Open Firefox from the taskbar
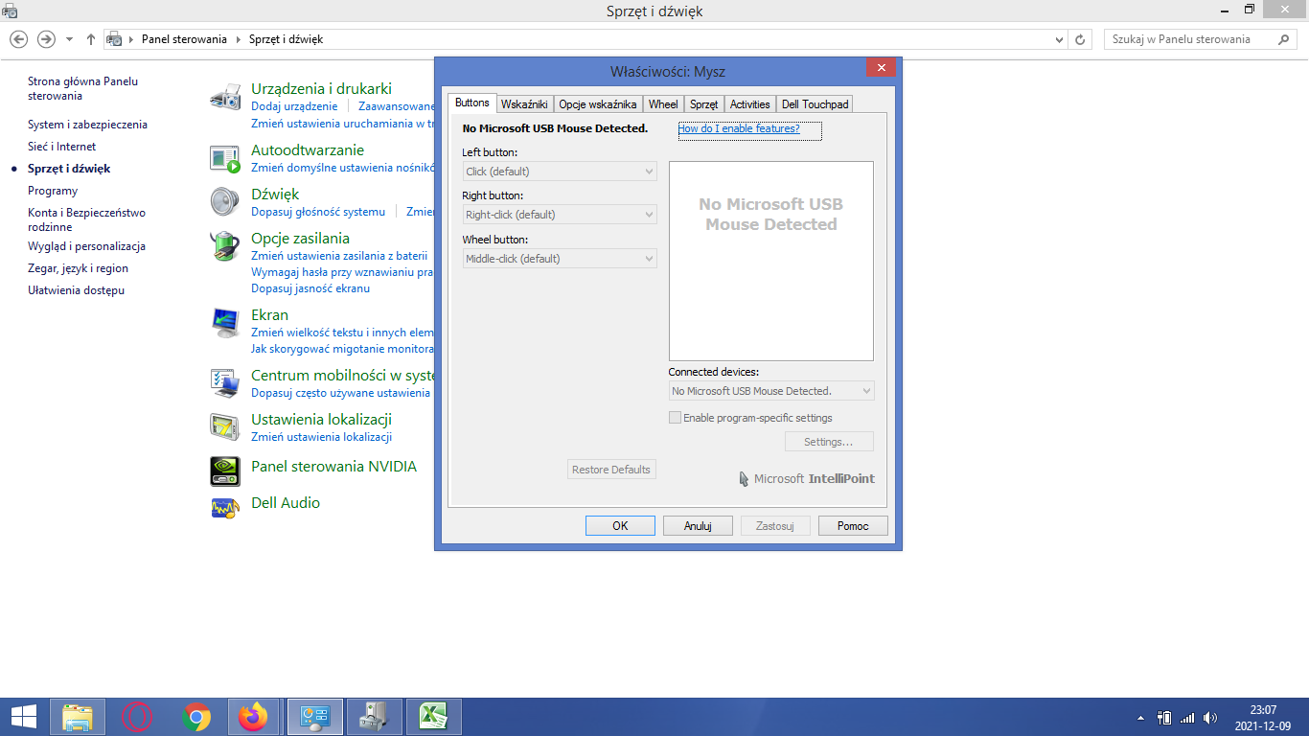The height and width of the screenshot is (736, 1309). coord(254,717)
